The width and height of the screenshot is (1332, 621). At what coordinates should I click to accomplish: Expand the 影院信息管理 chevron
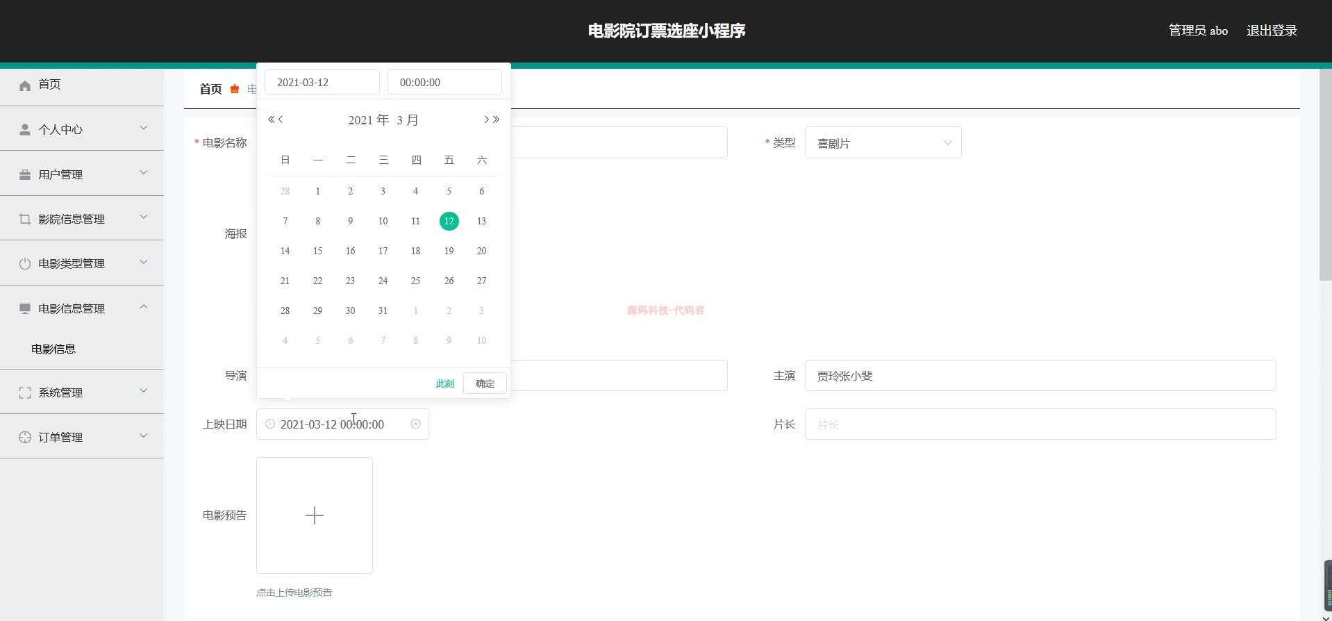point(144,217)
